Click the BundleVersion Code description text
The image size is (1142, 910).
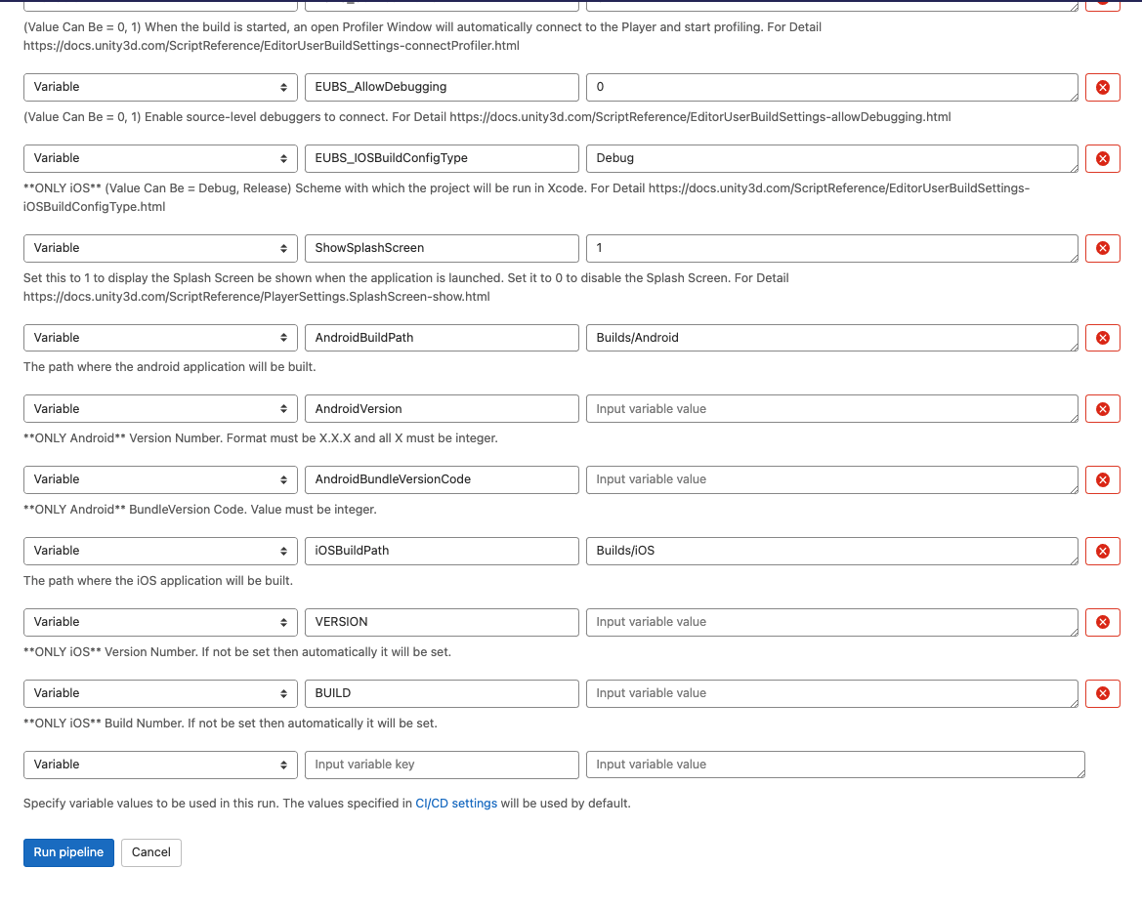click(x=200, y=510)
